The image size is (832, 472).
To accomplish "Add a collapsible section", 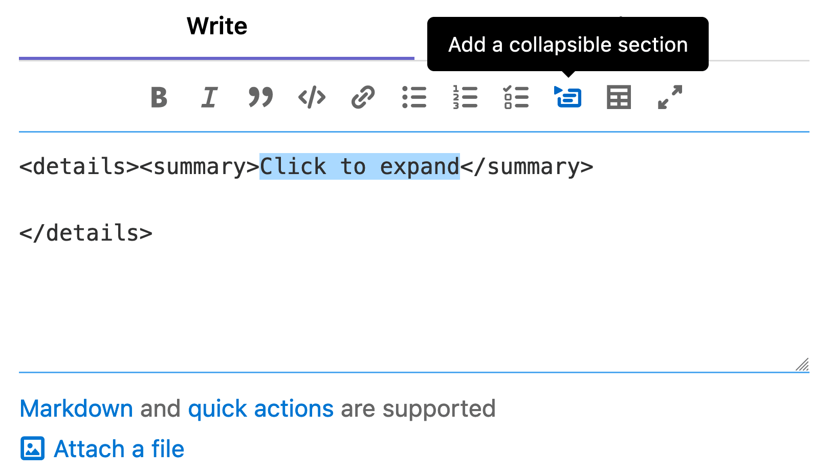I will [567, 97].
